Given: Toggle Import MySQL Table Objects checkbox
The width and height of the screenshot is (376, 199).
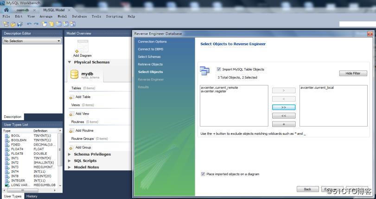Looking at the screenshot, I should click(x=219, y=69).
